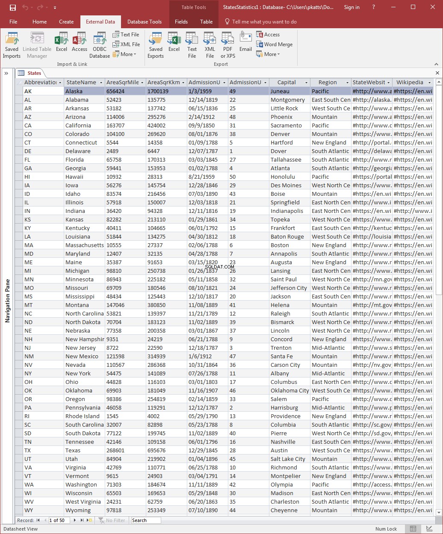The image size is (443, 534).
Task: Import from ODBC Database
Action: 100,45
